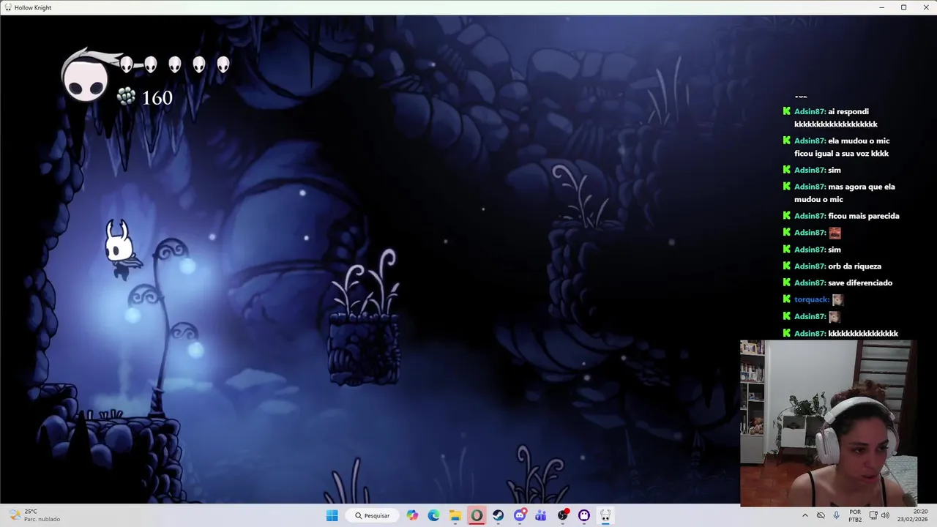Viewport: 937px width, 527px height.
Task: Open the Windows Start menu
Action: click(332, 515)
